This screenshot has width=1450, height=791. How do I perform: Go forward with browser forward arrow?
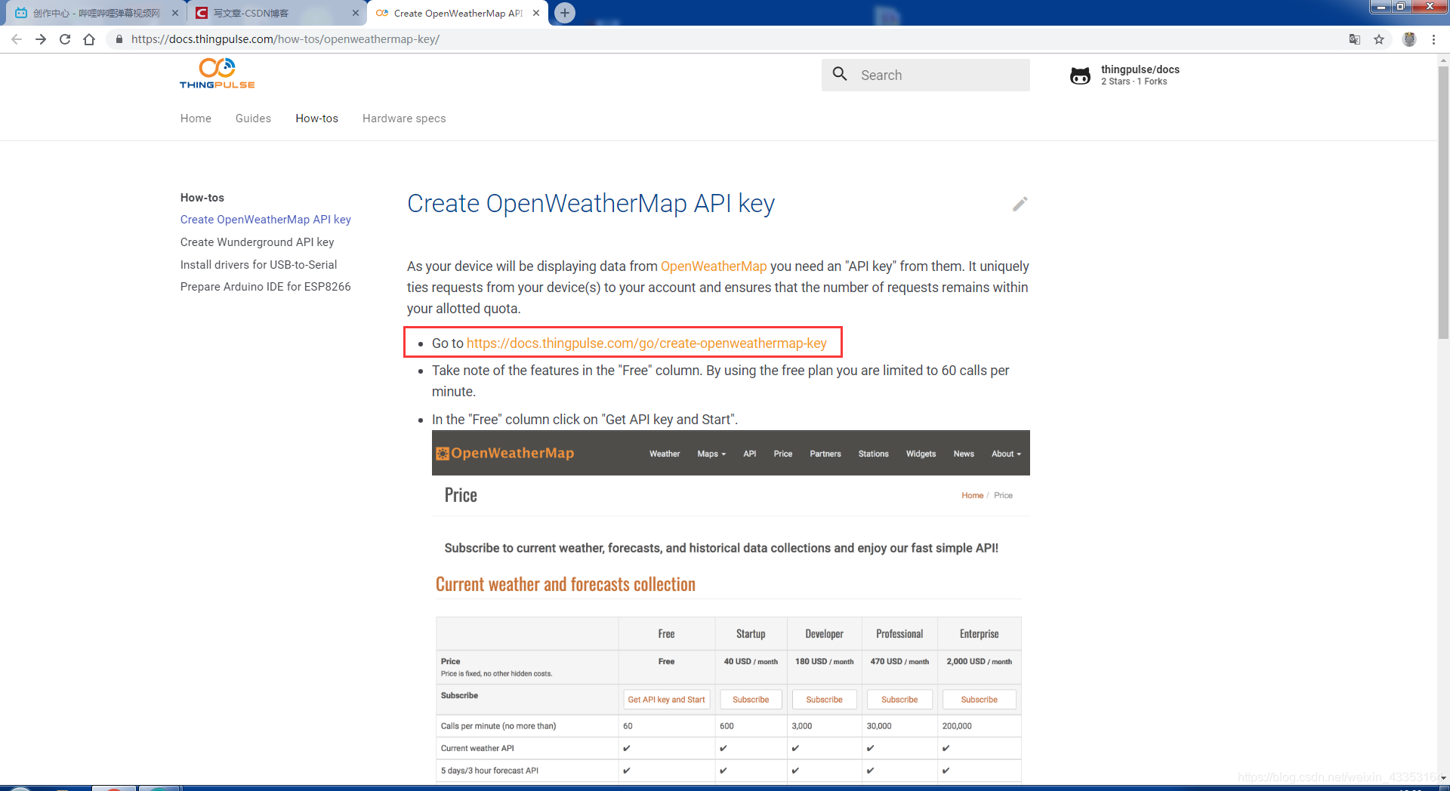click(41, 39)
